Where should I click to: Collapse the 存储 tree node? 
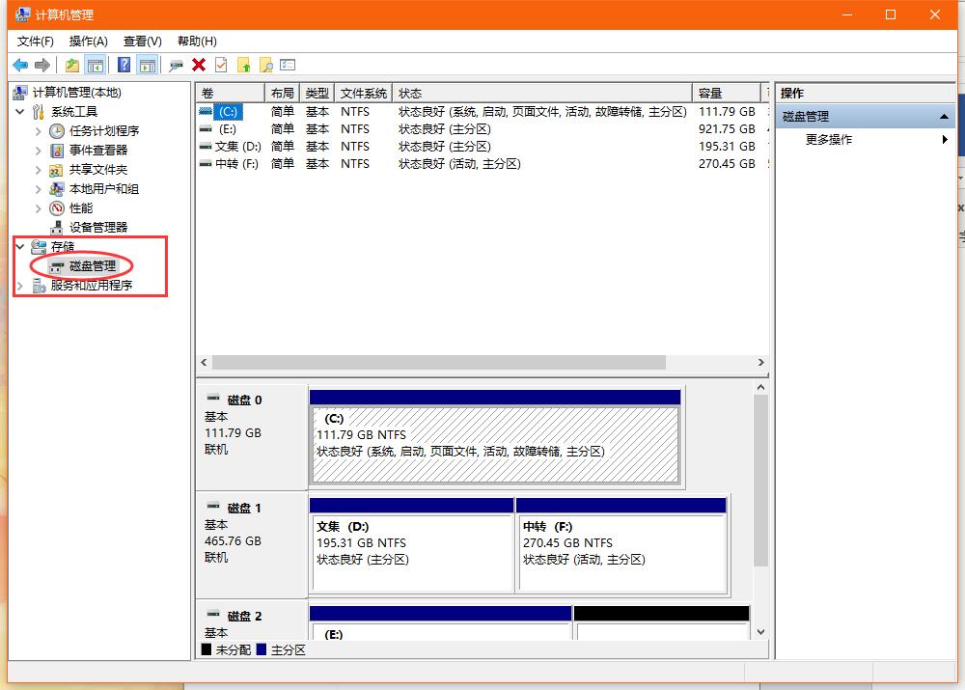tap(19, 247)
